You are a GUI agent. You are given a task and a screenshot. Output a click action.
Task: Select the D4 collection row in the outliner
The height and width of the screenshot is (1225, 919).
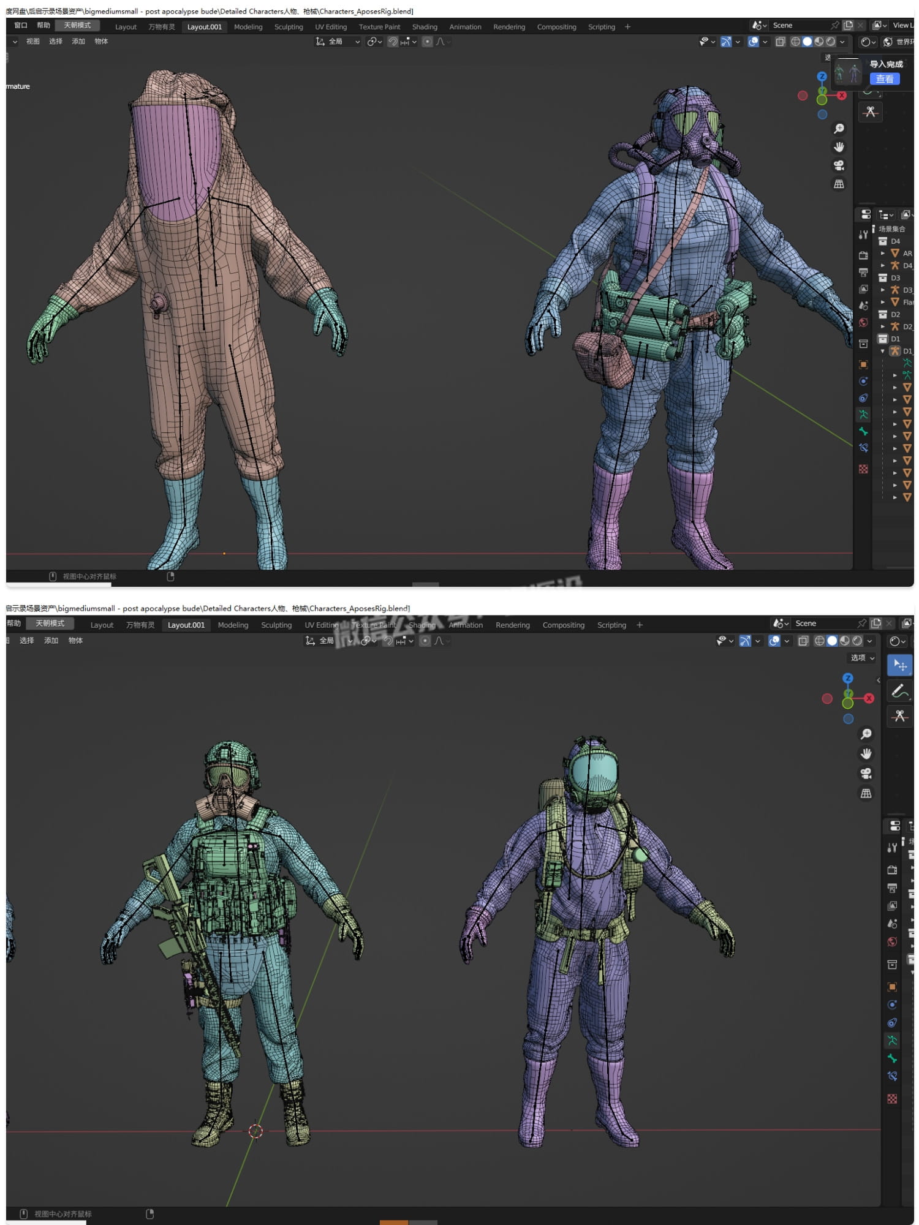[894, 241]
